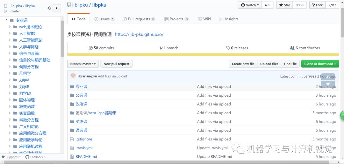The width and height of the screenshot is (344, 164).
Task: Open 力学B folder in sidebar tree
Action: [x=24, y=86]
